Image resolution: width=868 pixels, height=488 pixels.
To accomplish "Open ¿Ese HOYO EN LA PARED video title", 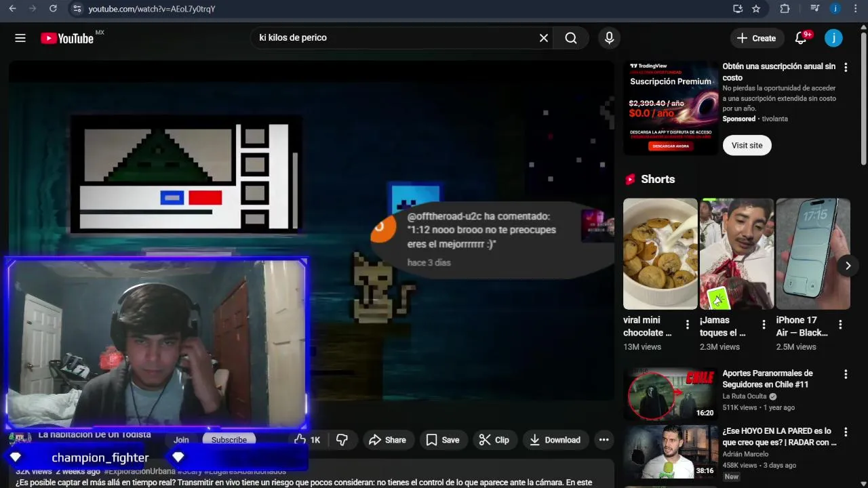I will click(779, 436).
